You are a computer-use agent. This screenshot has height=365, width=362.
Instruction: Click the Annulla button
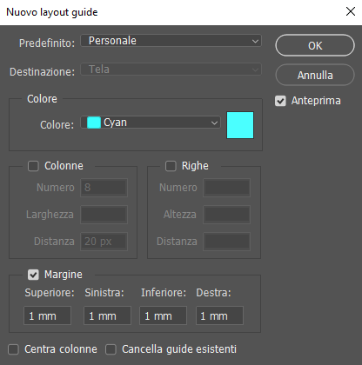[315, 75]
